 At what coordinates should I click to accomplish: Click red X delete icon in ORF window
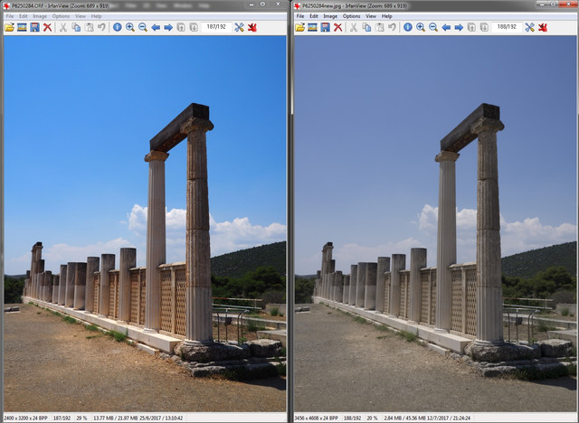tap(47, 27)
